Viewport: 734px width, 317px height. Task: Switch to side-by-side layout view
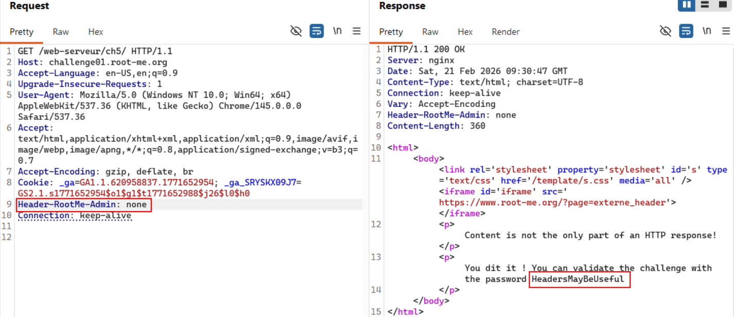coord(687,5)
